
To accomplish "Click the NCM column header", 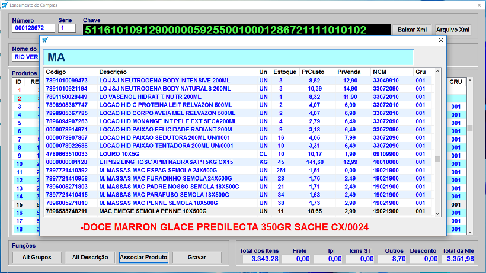I will 392,72.
